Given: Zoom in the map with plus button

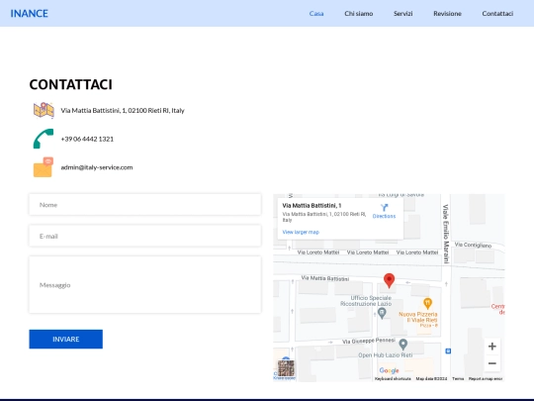Looking at the screenshot, I should [x=492, y=347].
